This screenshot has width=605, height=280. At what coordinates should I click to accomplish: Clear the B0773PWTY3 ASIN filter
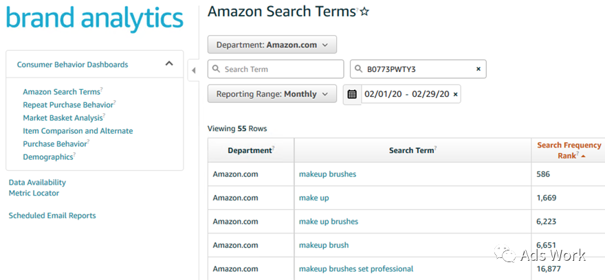click(478, 69)
